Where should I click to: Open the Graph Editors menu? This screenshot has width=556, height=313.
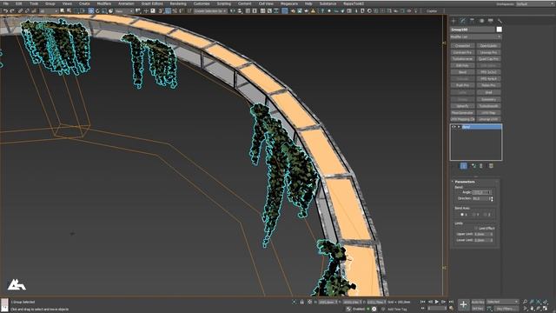(152, 3)
